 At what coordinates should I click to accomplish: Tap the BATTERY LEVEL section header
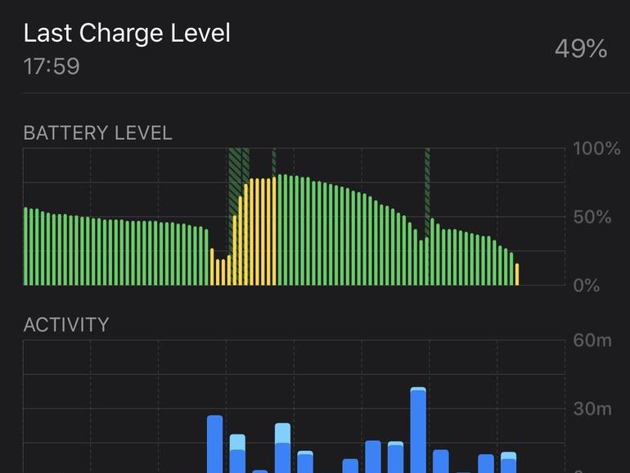point(97,133)
